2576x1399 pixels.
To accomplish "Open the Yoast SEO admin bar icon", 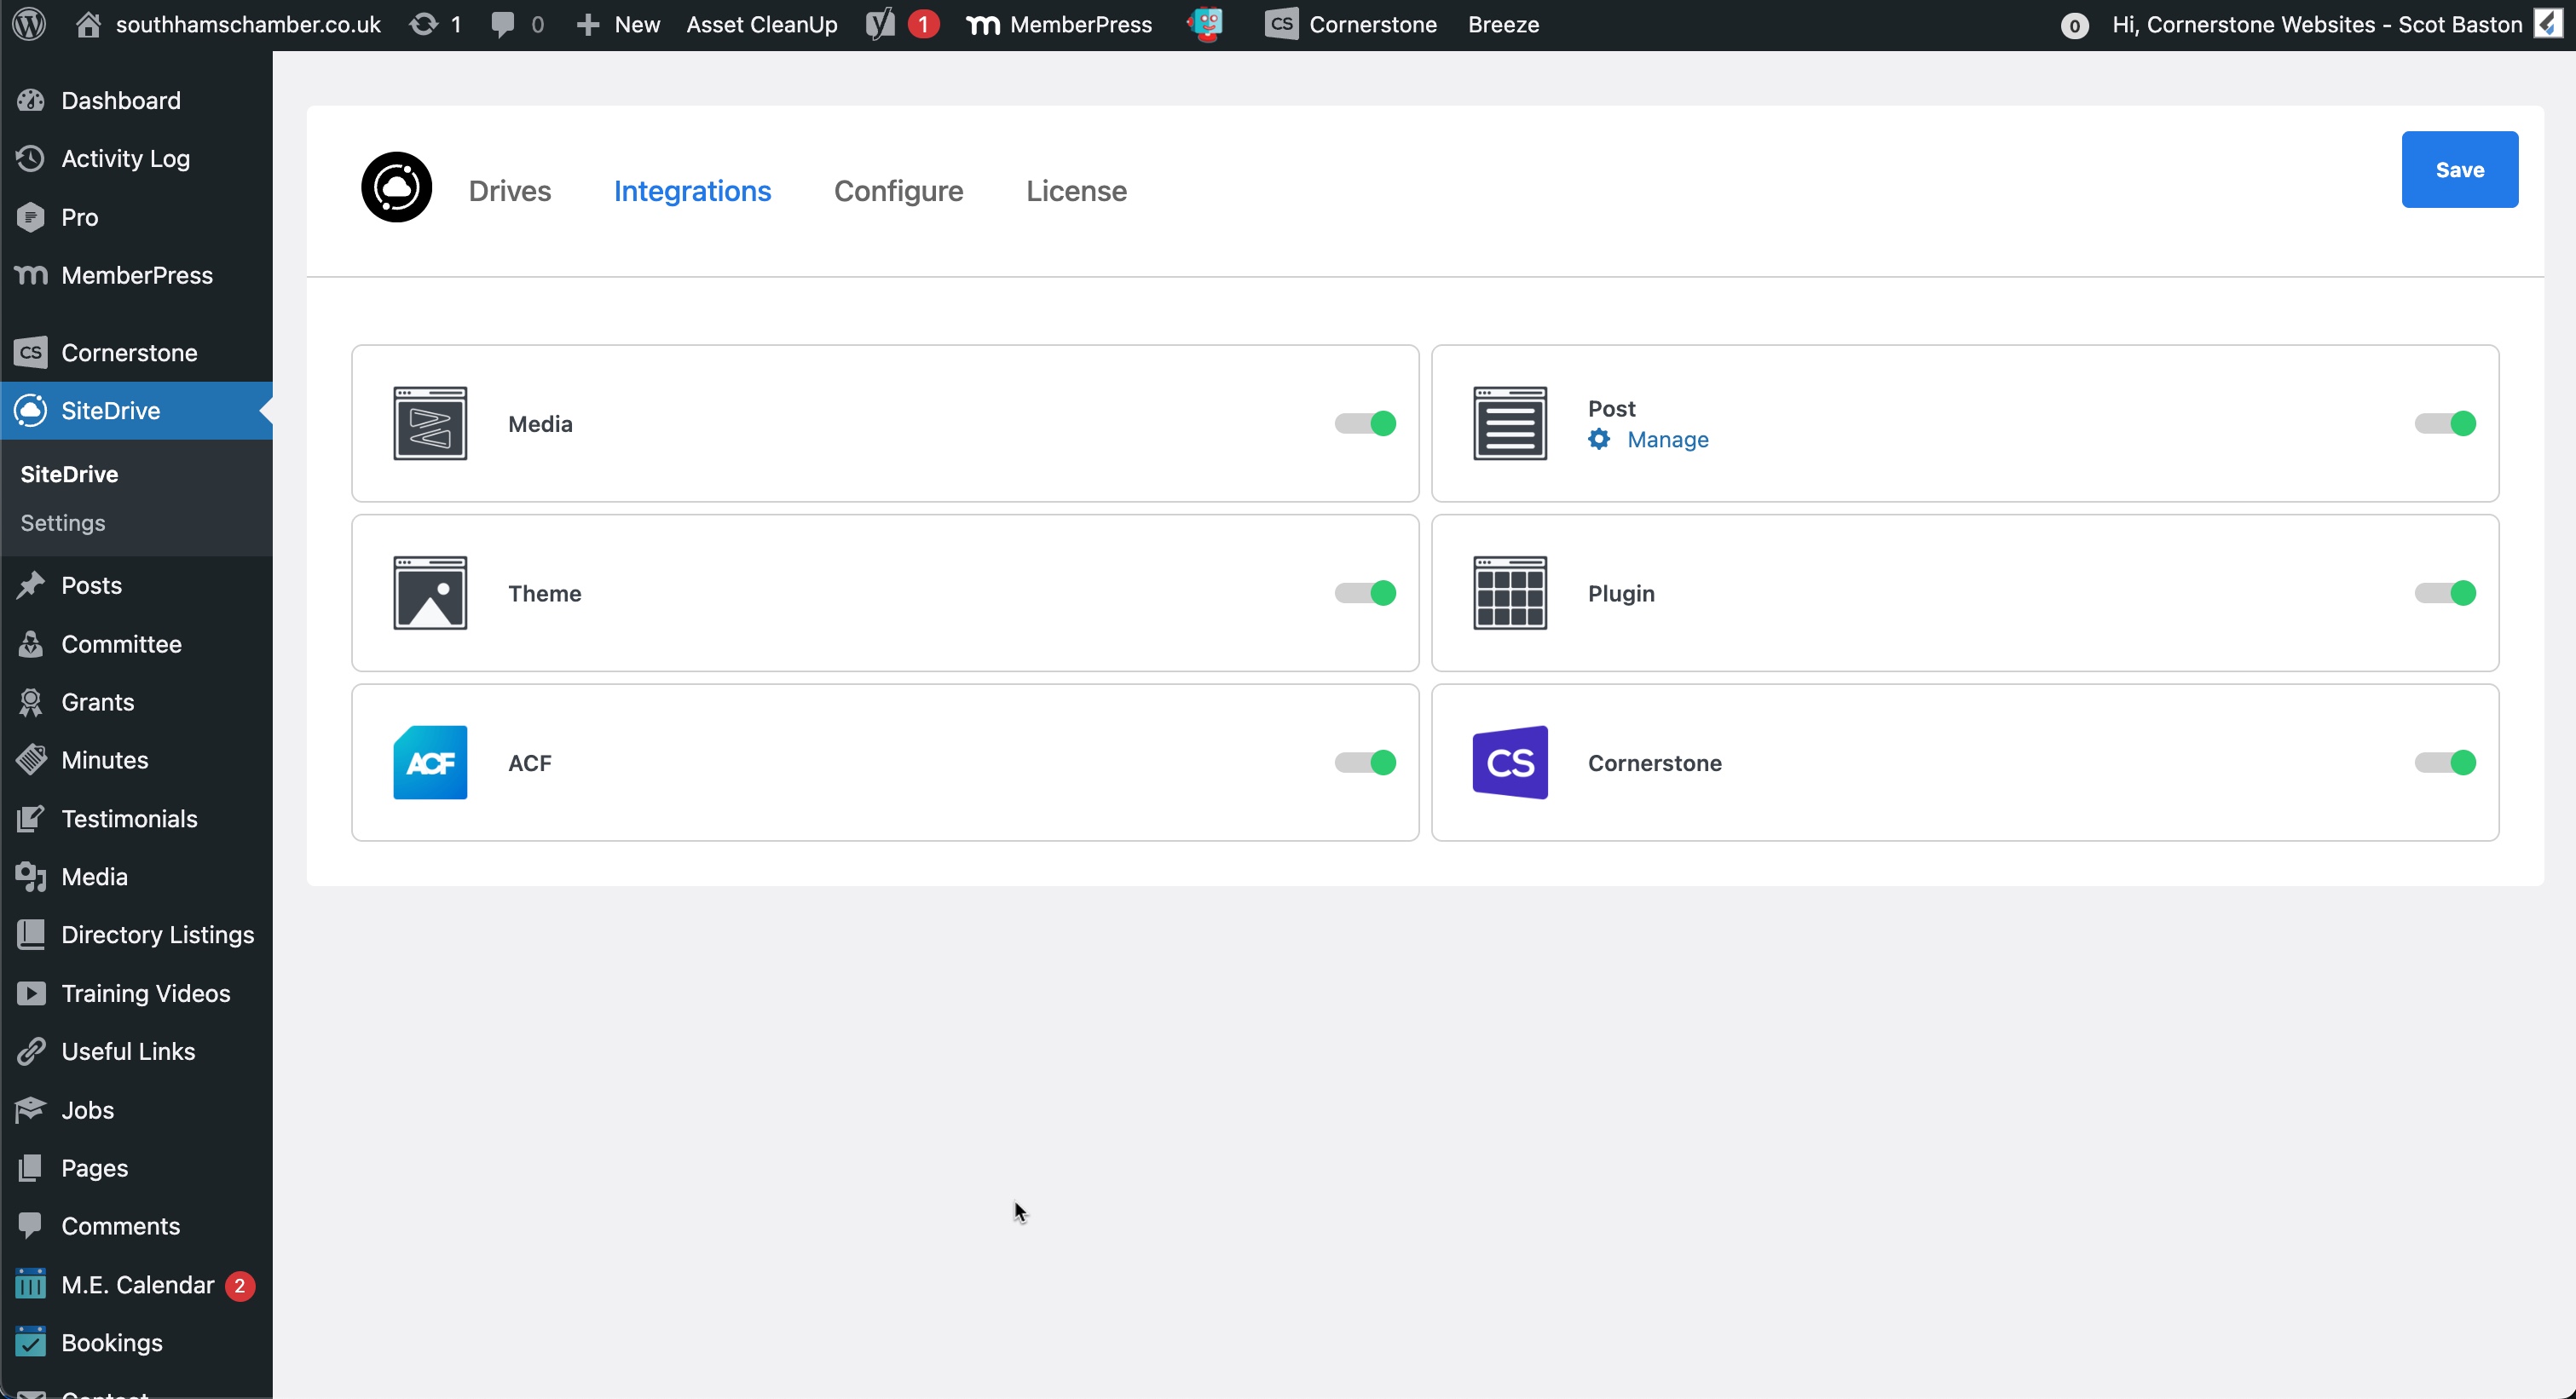I will [881, 24].
